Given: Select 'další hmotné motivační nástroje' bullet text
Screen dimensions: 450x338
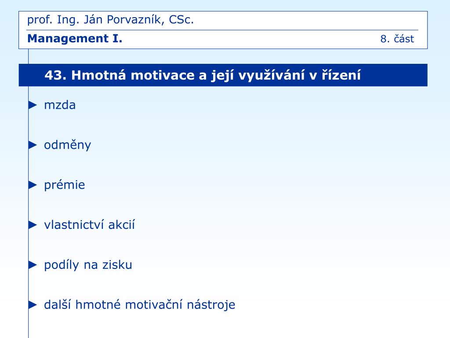Looking at the screenshot, I should point(139,305).
